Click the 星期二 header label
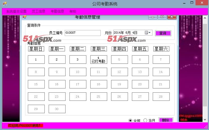The height and width of the screenshot is (130, 209). (78, 49)
